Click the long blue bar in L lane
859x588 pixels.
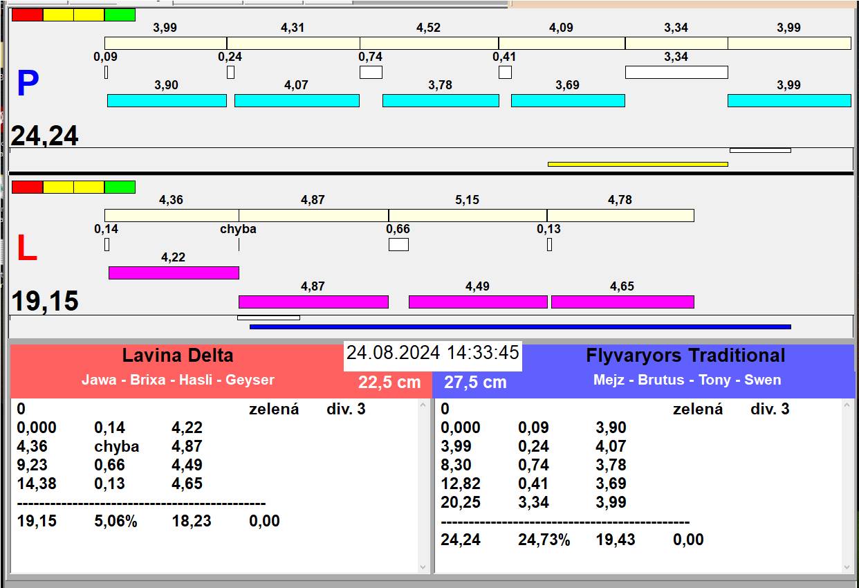519,327
